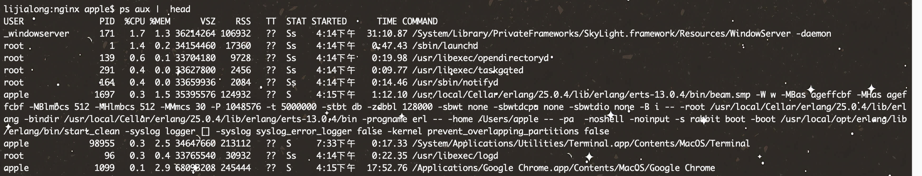Click the %CPU column header
The image size is (922, 176).
135,21
